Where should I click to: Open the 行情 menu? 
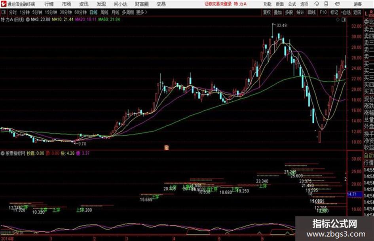point(49,4)
